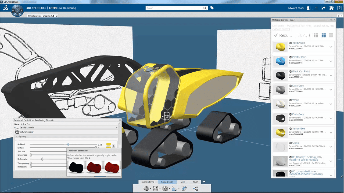Click the camera icon in action bar
344x193 pixels.
165,189
